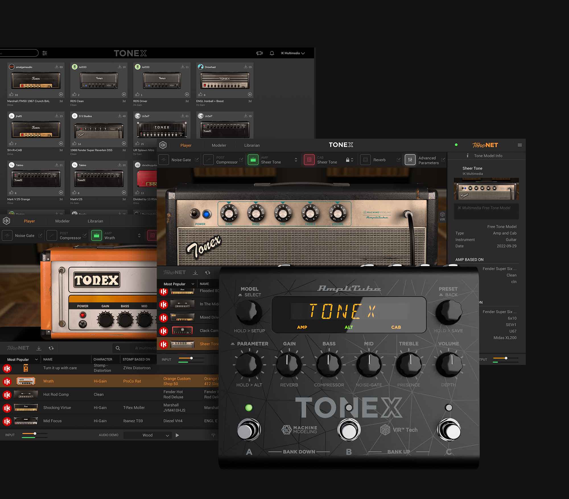Adjust INPUT slider in Sheer Tone window

[x=191, y=358]
